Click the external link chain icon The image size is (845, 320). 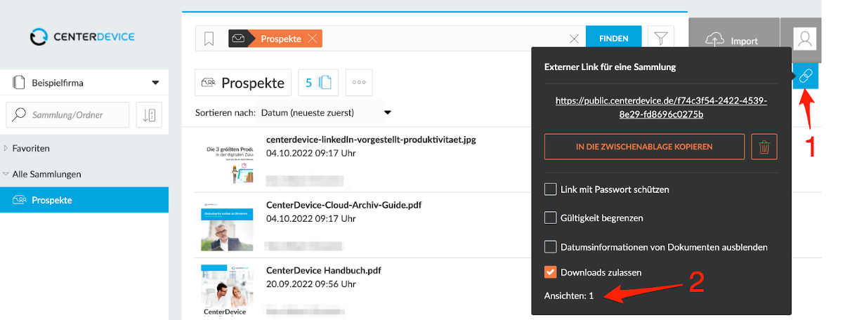(806, 75)
